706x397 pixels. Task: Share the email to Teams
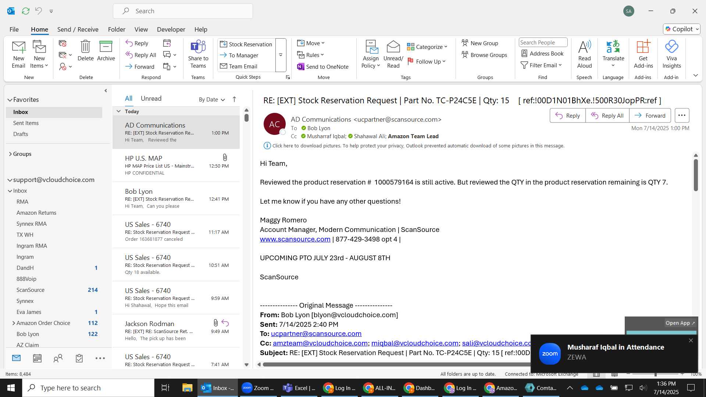click(198, 54)
